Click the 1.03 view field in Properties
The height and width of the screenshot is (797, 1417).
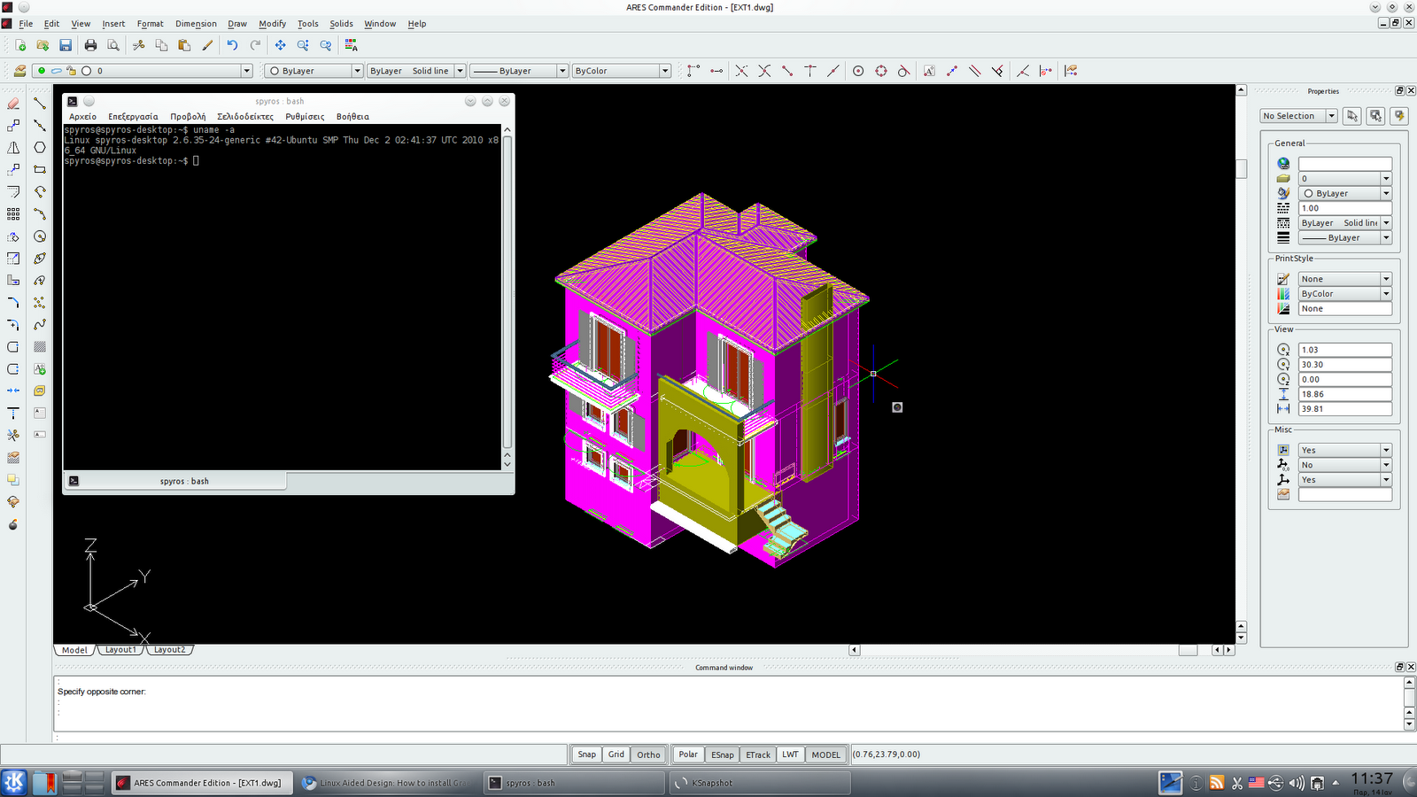point(1343,350)
